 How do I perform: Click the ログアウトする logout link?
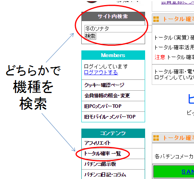pyautogui.click(x=101, y=72)
